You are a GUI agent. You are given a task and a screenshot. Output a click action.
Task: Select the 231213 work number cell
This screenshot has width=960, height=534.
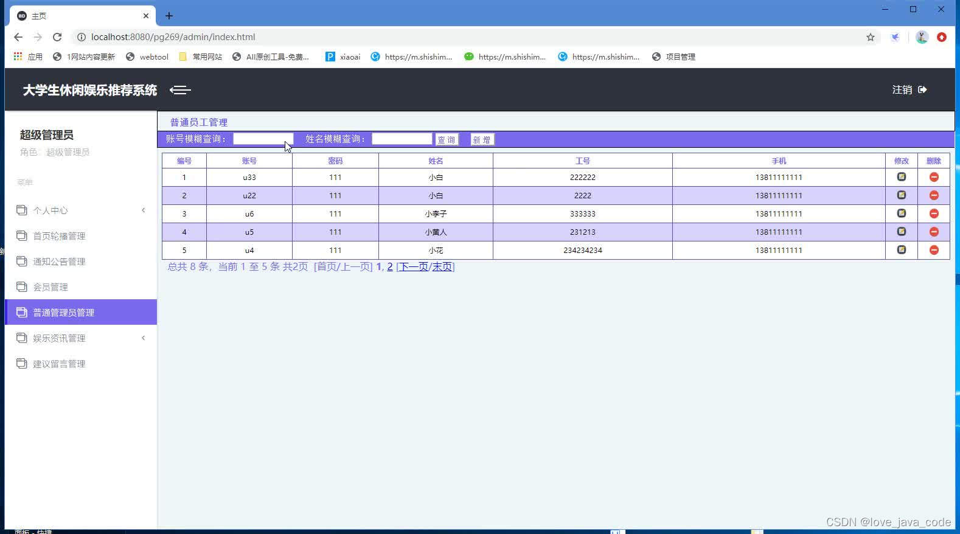coord(583,232)
